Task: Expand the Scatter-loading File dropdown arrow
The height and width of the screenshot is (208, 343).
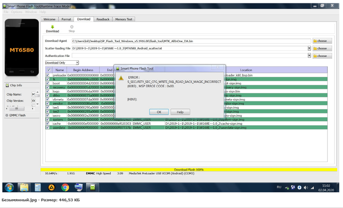Action: pos(309,48)
